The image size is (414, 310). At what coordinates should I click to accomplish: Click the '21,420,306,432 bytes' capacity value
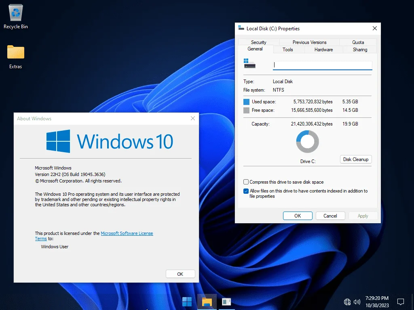(312, 124)
